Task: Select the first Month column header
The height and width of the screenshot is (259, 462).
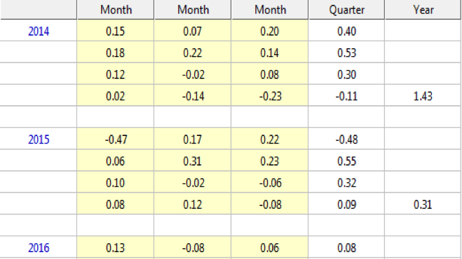Action: pyautogui.click(x=116, y=10)
